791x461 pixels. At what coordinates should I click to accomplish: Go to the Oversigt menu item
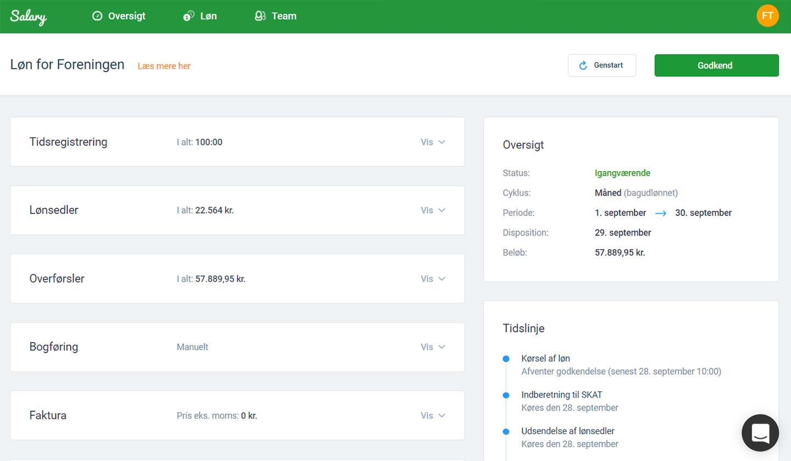tap(119, 16)
